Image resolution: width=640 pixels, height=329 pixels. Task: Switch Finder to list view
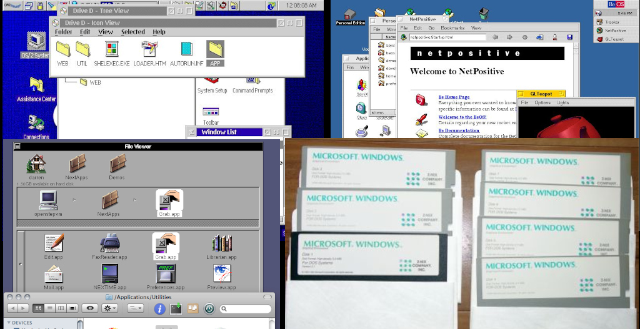(x=50, y=308)
